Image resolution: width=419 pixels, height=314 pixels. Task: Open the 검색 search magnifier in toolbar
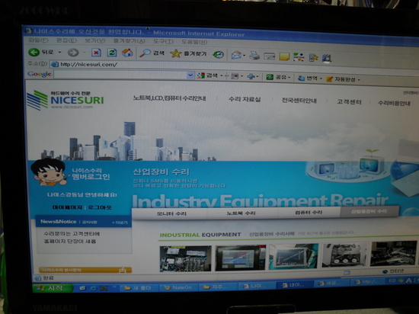tap(152, 53)
